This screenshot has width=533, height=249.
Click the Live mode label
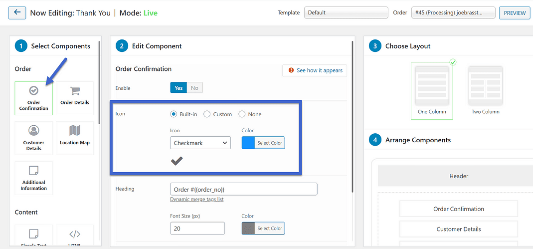click(x=151, y=13)
